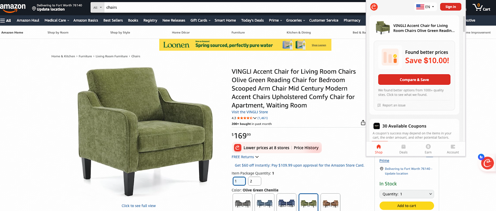Open the Quantity dropdown

click(407, 194)
